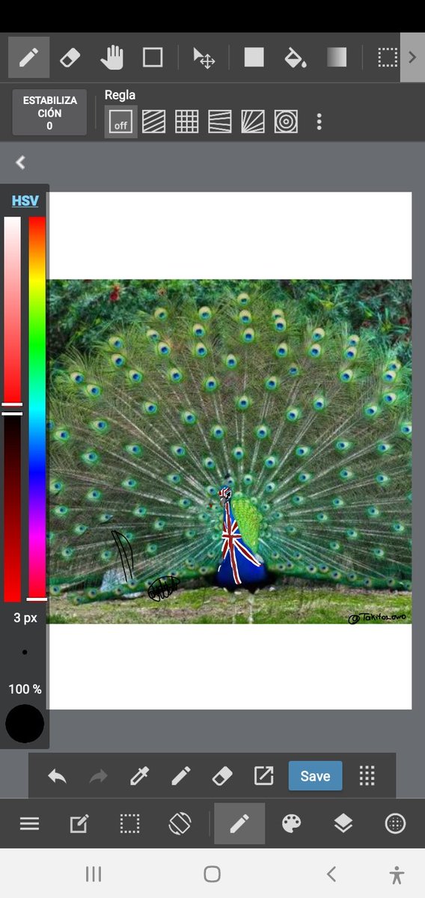The image size is (425, 898).
Task: Open the 100 % opacity setting
Action: (25, 688)
